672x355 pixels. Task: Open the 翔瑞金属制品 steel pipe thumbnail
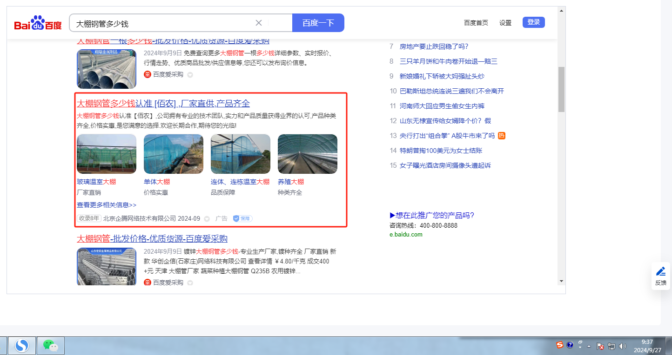107,69
